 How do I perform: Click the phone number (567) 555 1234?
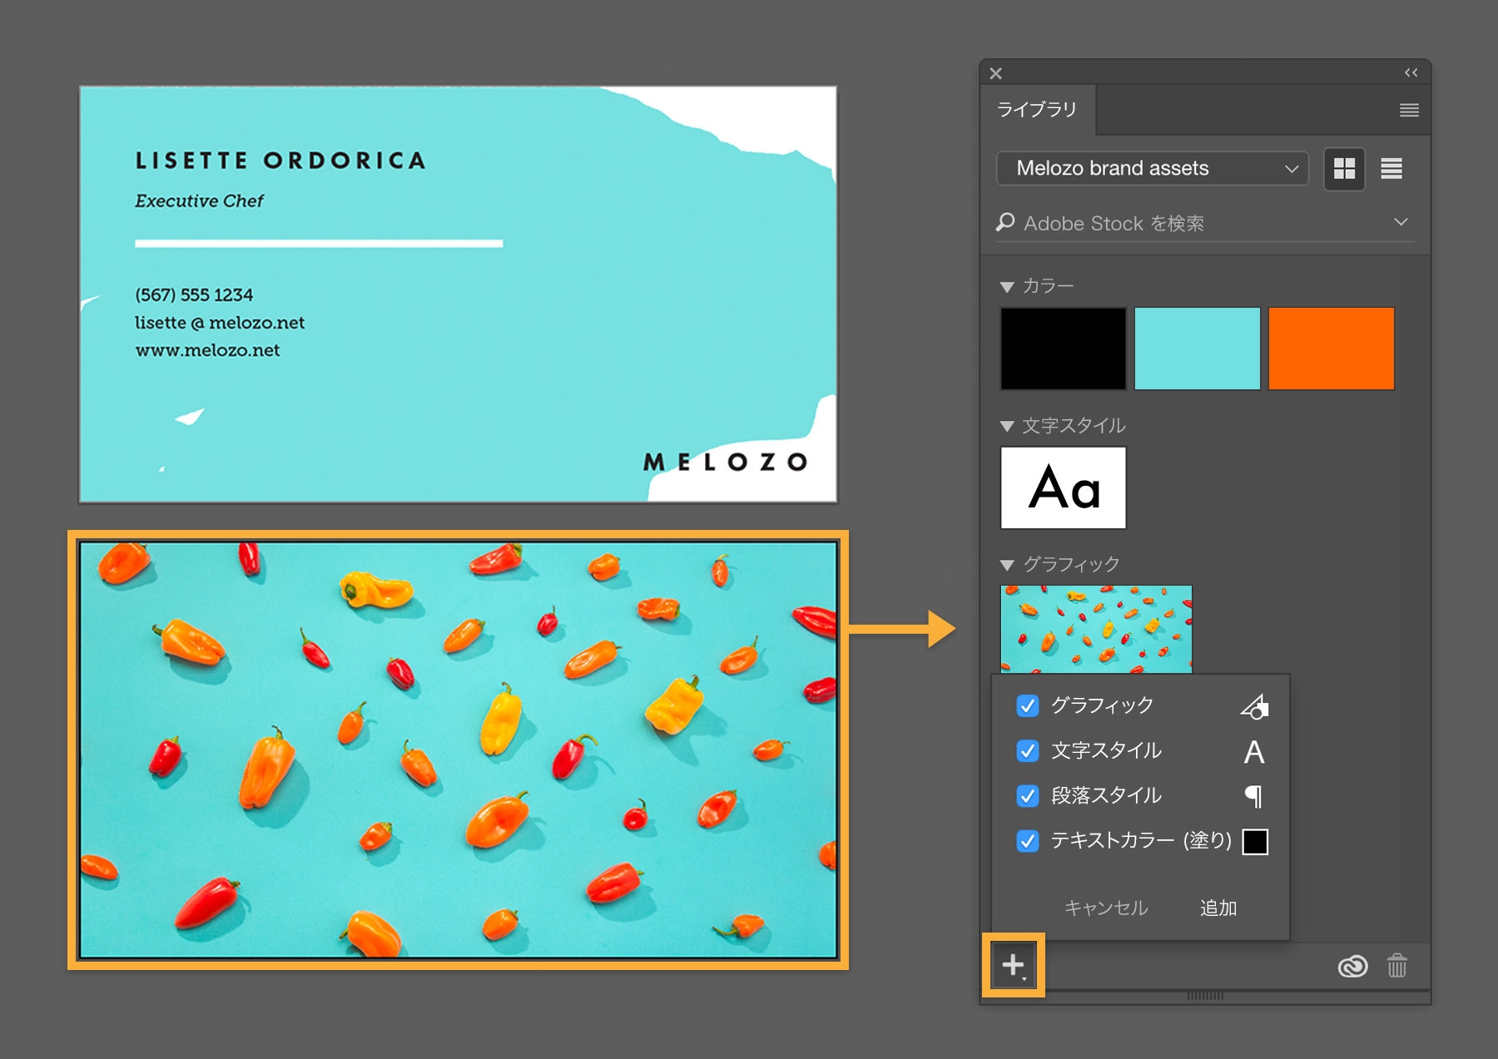[x=194, y=294]
